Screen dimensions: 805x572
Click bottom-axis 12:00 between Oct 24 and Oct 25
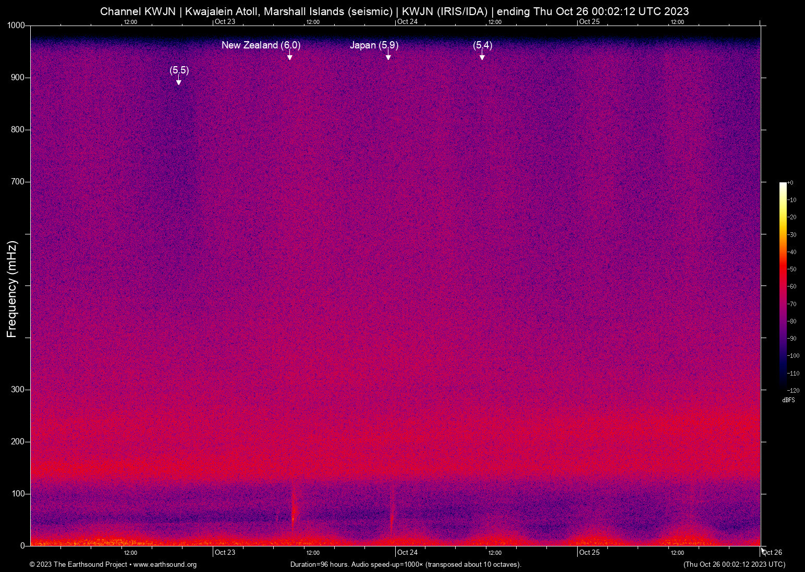tap(495, 553)
